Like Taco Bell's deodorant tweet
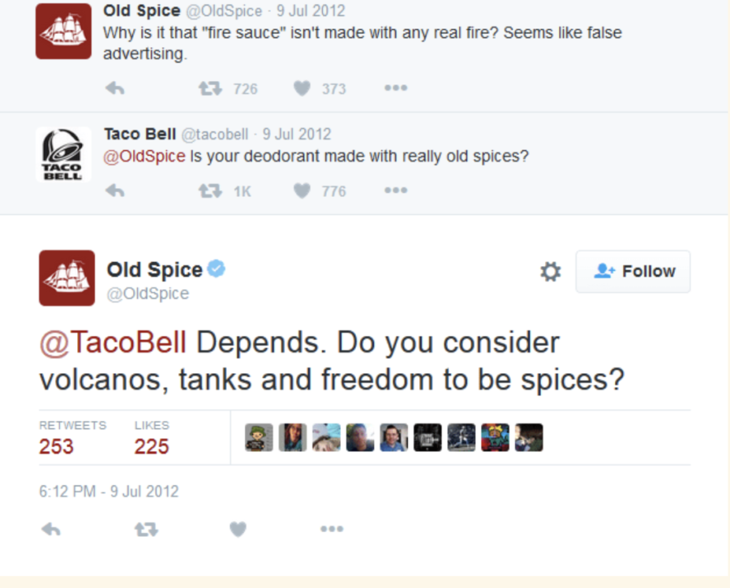Viewport: 730px width, 588px height. click(302, 191)
